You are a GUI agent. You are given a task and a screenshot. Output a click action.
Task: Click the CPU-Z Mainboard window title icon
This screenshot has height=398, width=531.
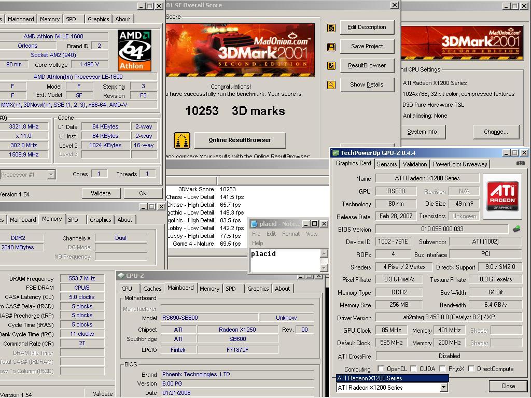click(121, 276)
